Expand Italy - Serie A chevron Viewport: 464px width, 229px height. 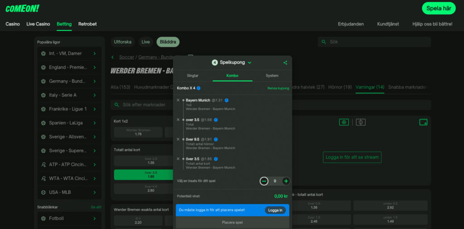[95, 95]
